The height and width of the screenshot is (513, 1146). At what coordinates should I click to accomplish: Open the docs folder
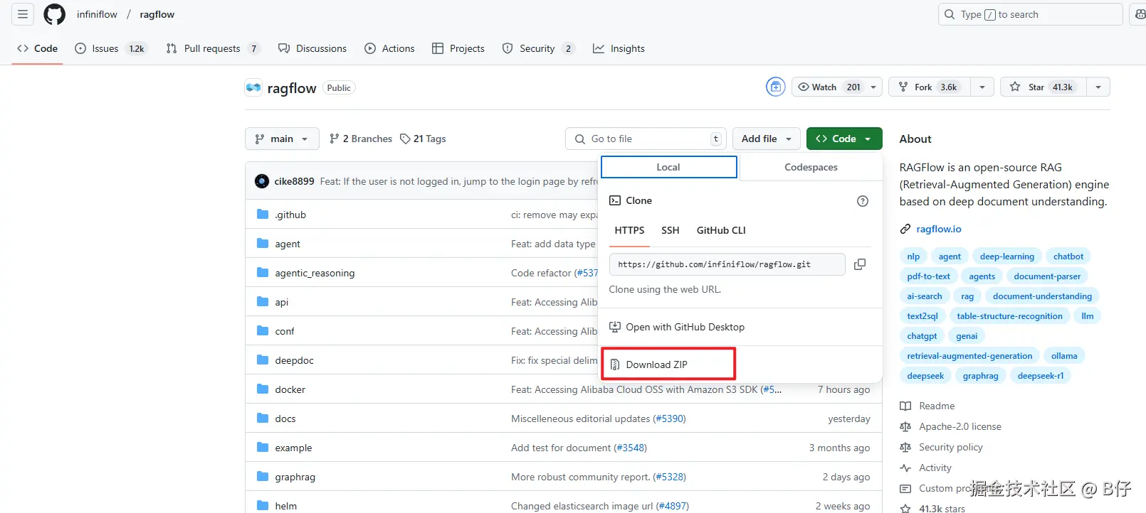click(x=285, y=418)
